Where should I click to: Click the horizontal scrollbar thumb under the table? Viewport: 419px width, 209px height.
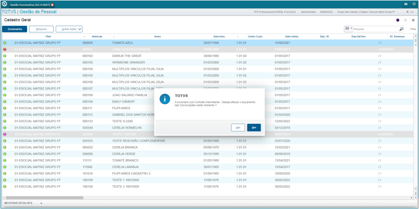coord(44,198)
